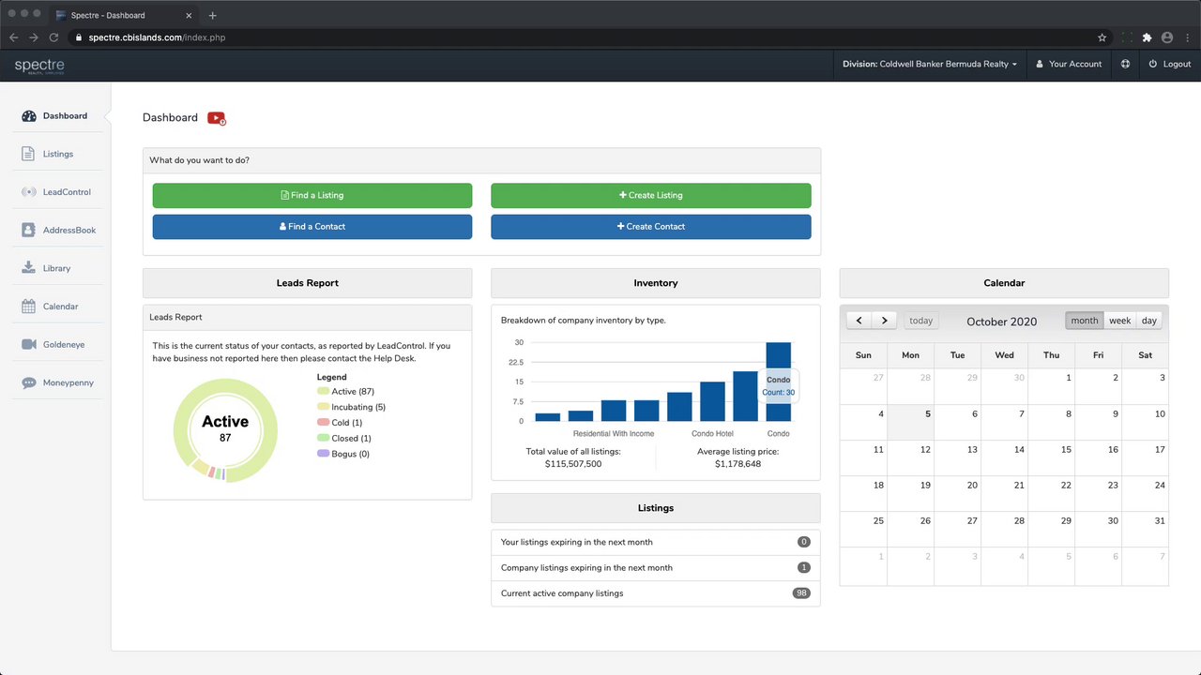Click the Active color swatch in legend
The height and width of the screenshot is (675, 1201).
(x=324, y=392)
